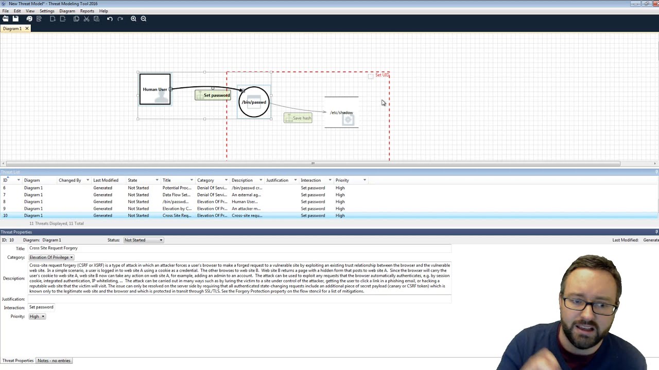This screenshot has height=370, width=659.
Task: Select threat row 9 Elevation by C...
Action: (x=329, y=209)
